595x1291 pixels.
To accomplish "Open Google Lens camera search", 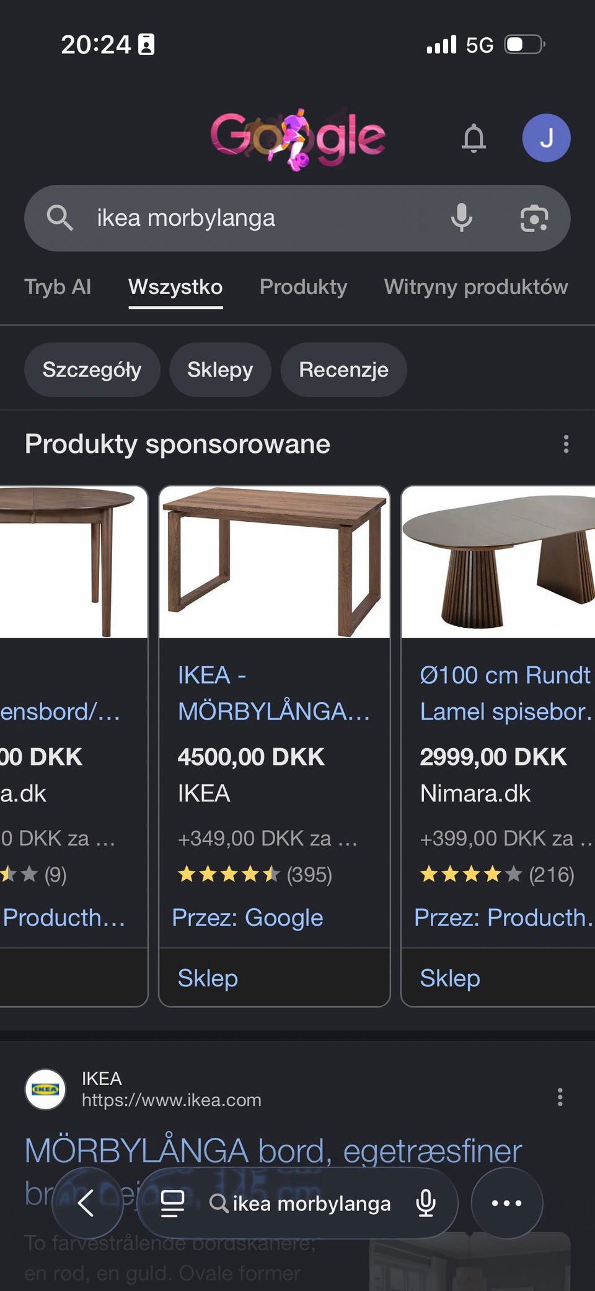I will click(x=534, y=218).
